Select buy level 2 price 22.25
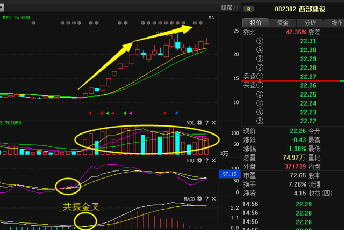Viewport: 344px width, 230px height. 308,94
